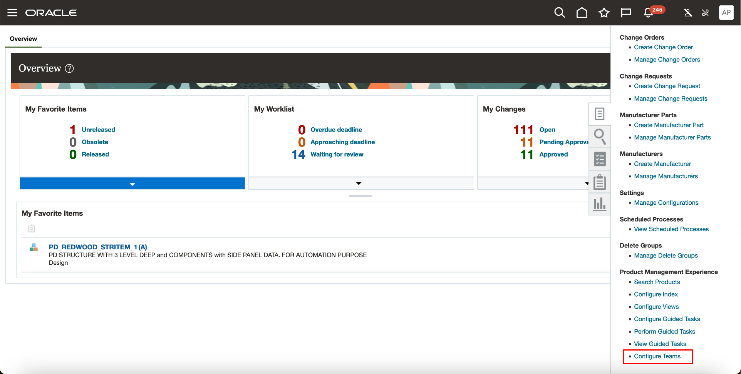
Task: View Open changes
Action: click(547, 130)
